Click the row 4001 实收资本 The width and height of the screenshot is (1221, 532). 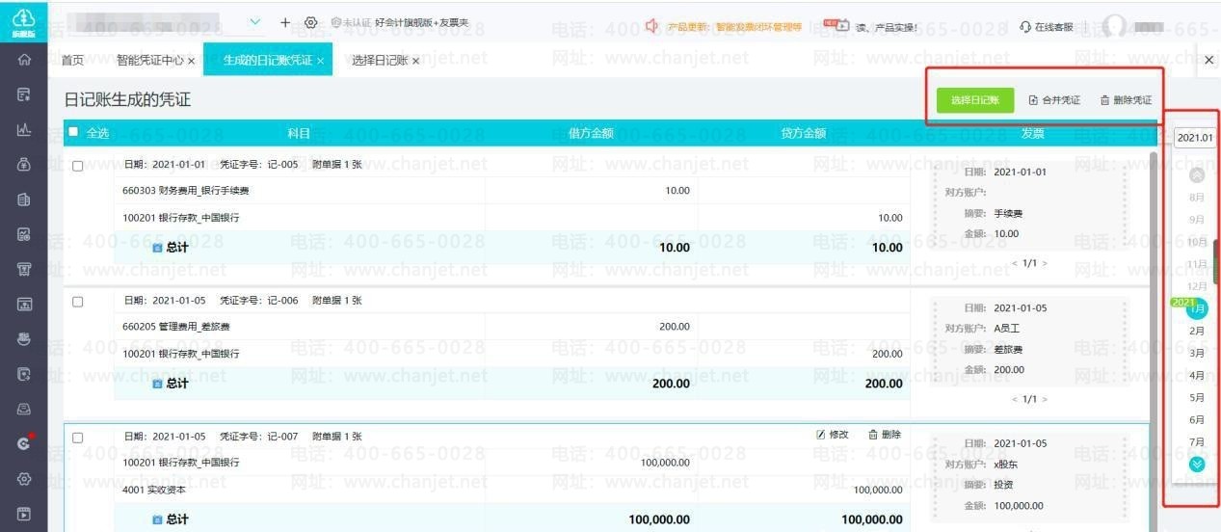coord(511,490)
